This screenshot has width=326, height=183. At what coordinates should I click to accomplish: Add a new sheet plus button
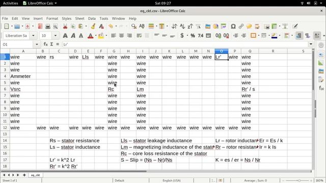point(24,175)
